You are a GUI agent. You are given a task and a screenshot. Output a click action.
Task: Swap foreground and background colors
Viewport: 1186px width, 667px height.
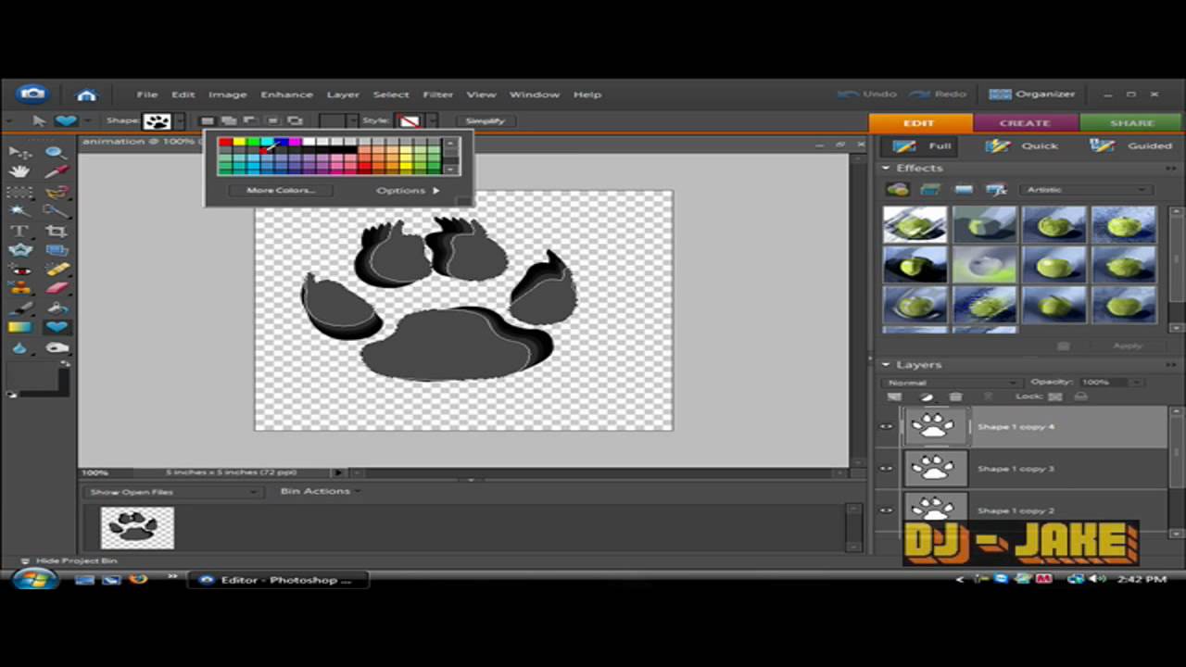click(64, 365)
